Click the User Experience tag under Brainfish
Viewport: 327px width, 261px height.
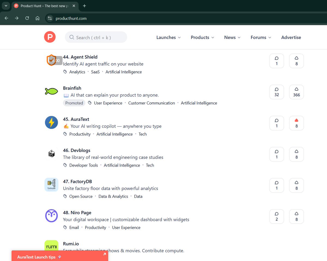click(108, 103)
